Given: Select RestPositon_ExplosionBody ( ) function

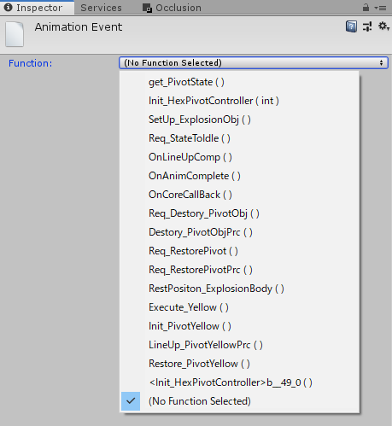Looking at the screenshot, I should pyautogui.click(x=239, y=289).
